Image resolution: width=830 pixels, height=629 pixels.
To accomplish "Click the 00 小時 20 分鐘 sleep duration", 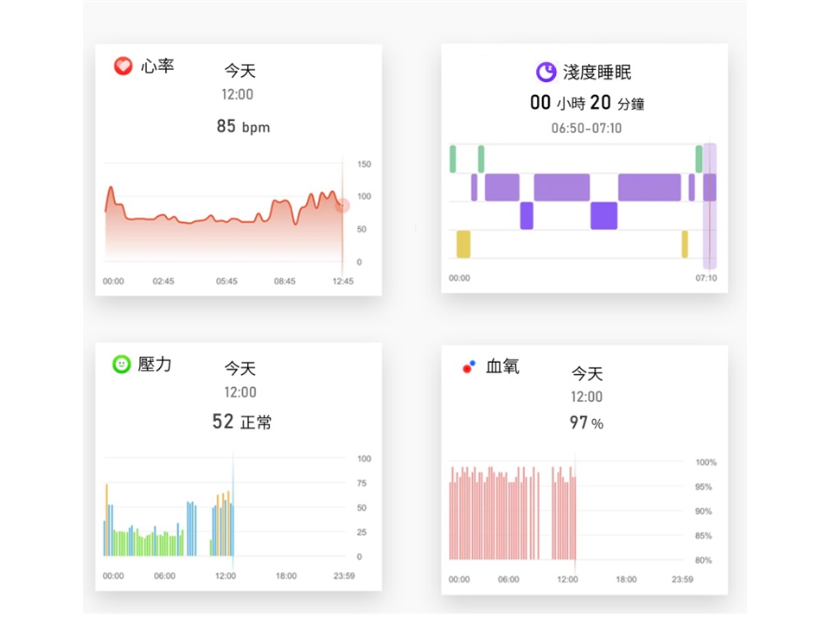I will pyautogui.click(x=587, y=104).
